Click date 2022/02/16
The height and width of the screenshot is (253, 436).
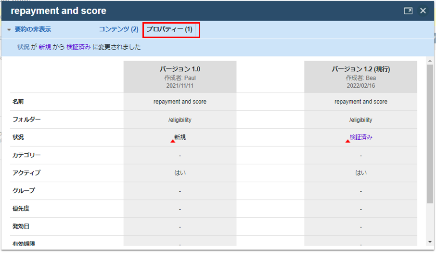(360, 86)
